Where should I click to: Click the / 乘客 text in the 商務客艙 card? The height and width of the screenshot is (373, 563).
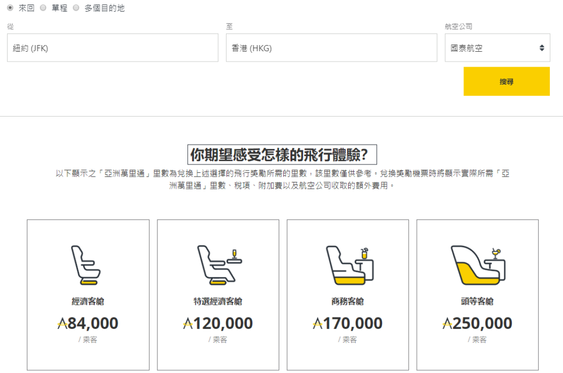coord(347,339)
